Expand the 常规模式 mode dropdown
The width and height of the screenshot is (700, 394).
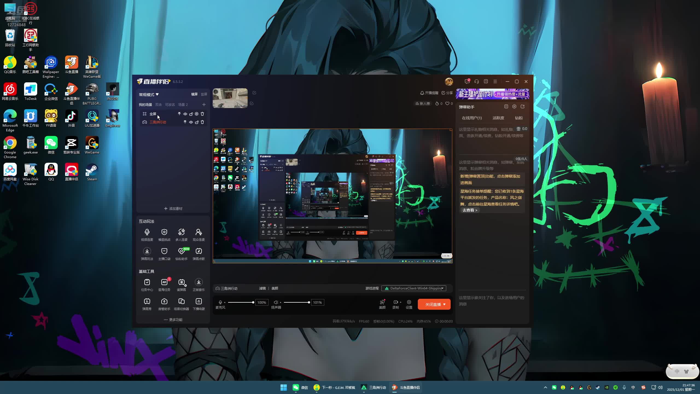pyautogui.click(x=149, y=94)
